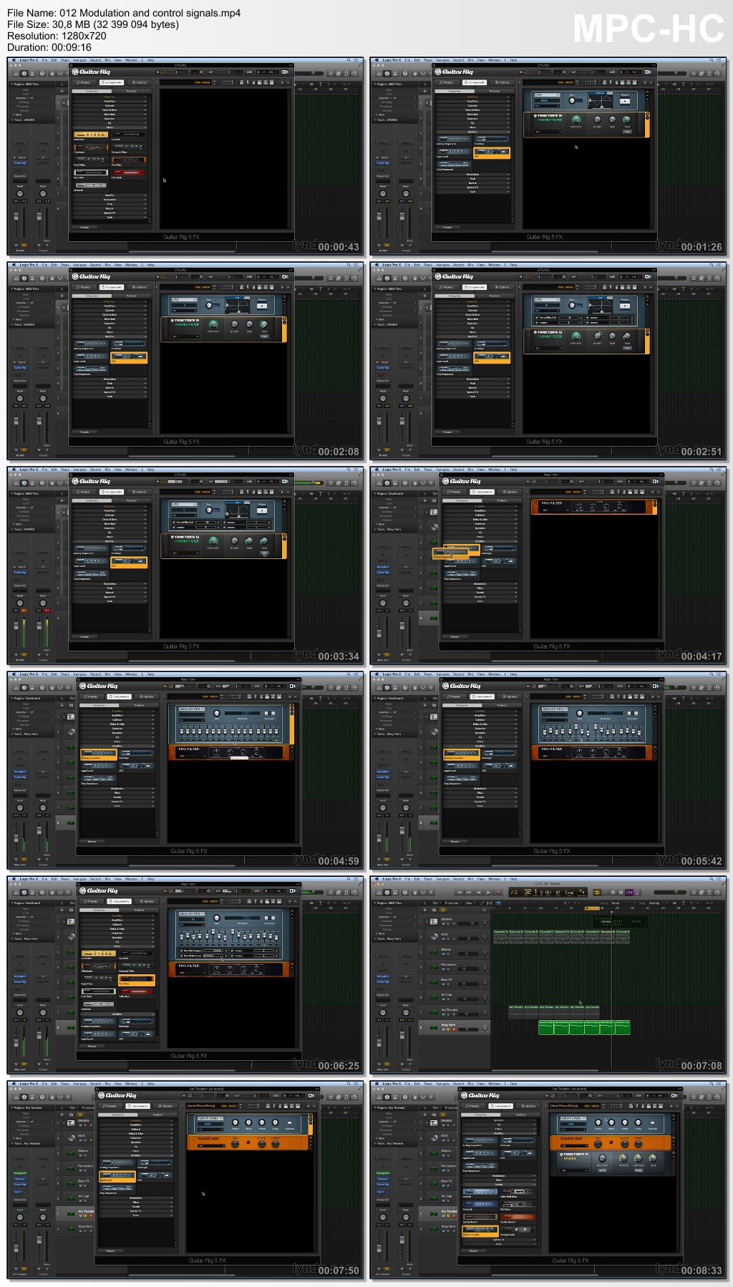Select the 00:04:17 video thumbnail
This screenshot has width=733, height=1287.
[548, 565]
